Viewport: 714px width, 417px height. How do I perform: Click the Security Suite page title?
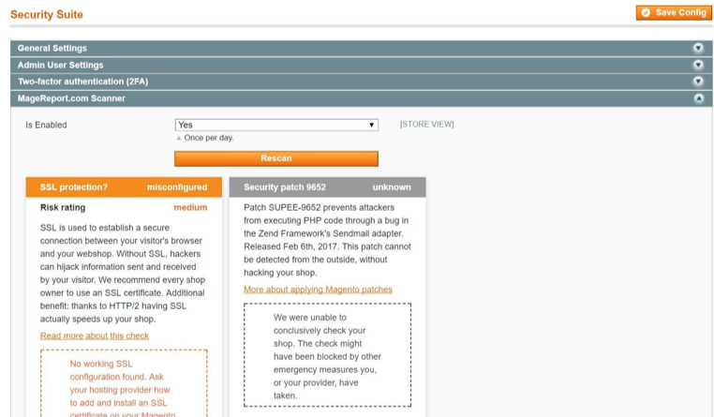[x=47, y=15]
